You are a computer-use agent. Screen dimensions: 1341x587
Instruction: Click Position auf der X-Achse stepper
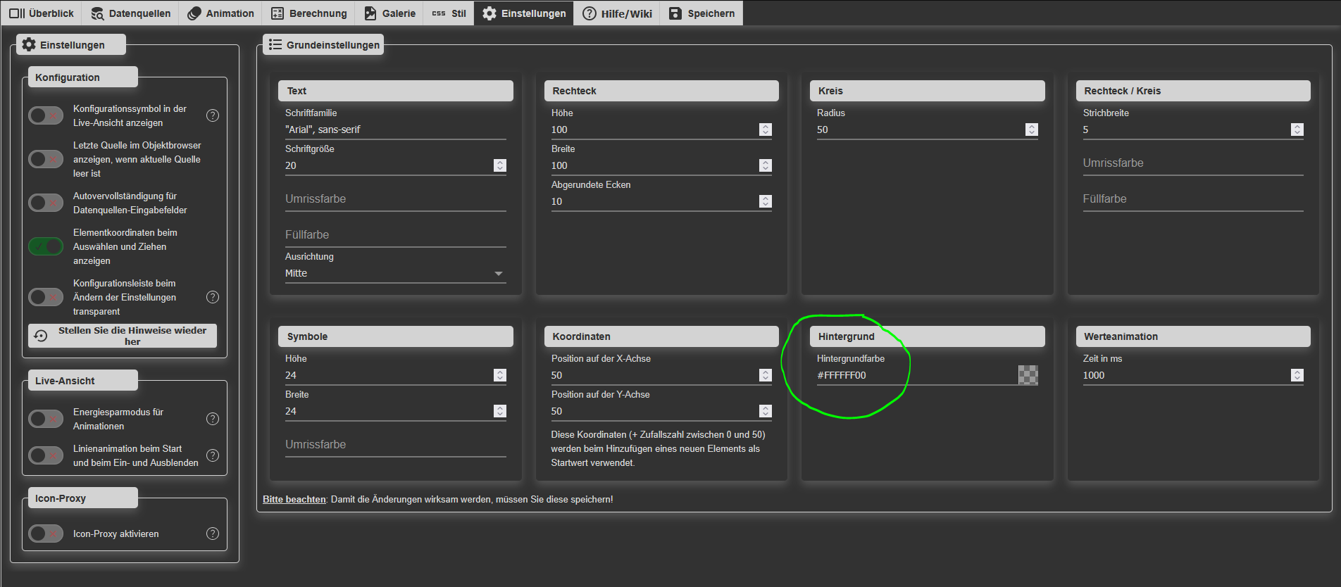pyautogui.click(x=766, y=375)
